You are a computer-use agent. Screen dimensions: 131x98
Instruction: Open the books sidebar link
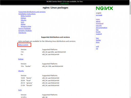coord(98,32)
